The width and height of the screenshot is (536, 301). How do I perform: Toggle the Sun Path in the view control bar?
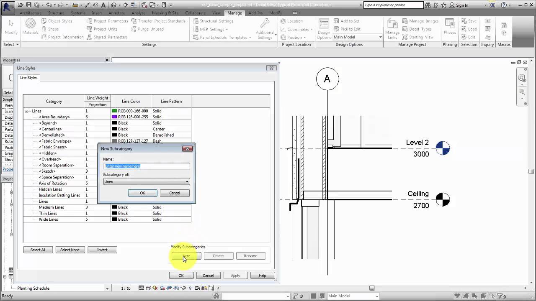[x=155, y=288]
